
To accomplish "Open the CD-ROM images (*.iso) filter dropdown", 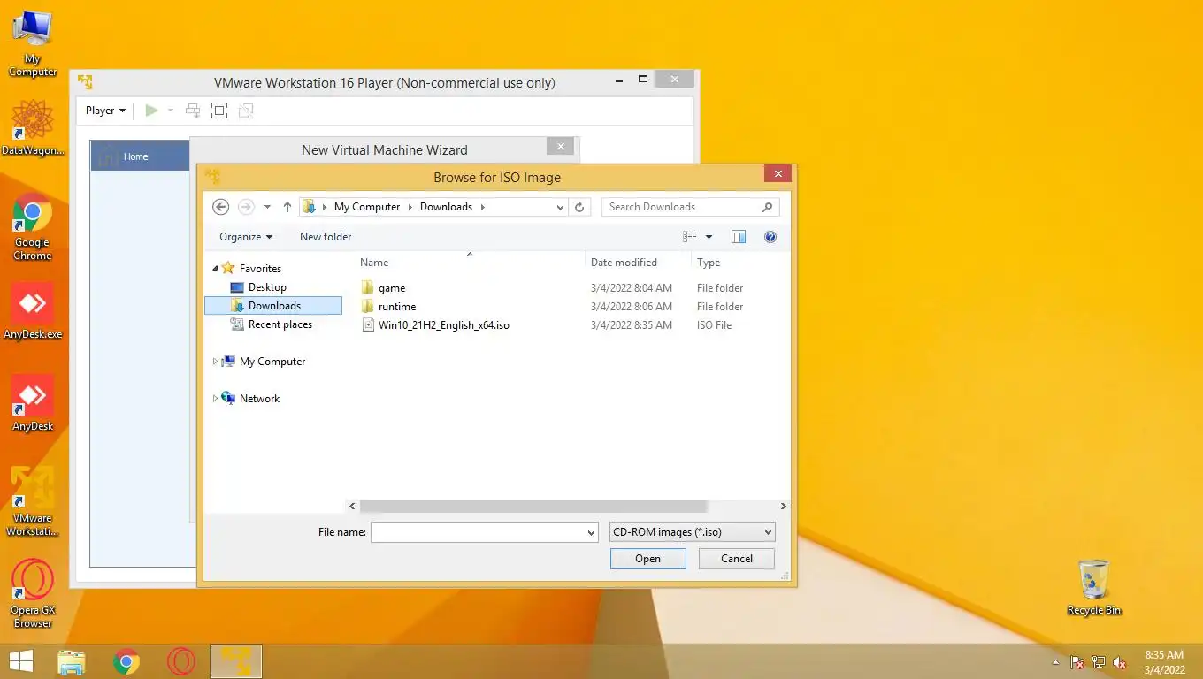I will 693,532.
